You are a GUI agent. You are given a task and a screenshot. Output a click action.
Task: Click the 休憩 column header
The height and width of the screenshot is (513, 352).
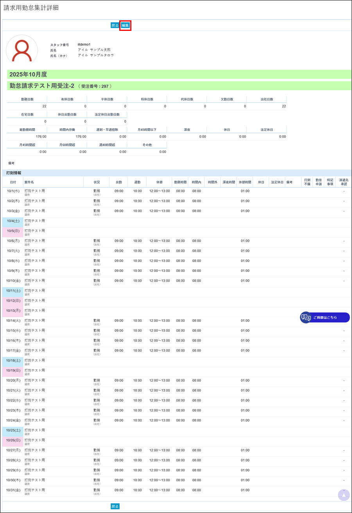pos(160,182)
